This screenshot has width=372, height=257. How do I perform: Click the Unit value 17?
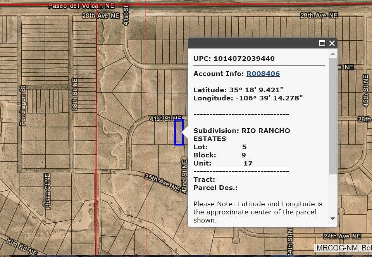pos(248,163)
